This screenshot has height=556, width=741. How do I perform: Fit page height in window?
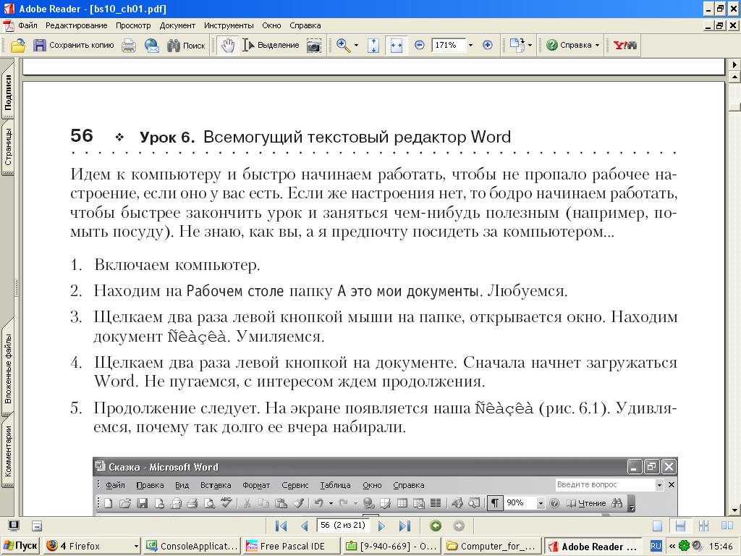pos(373,46)
